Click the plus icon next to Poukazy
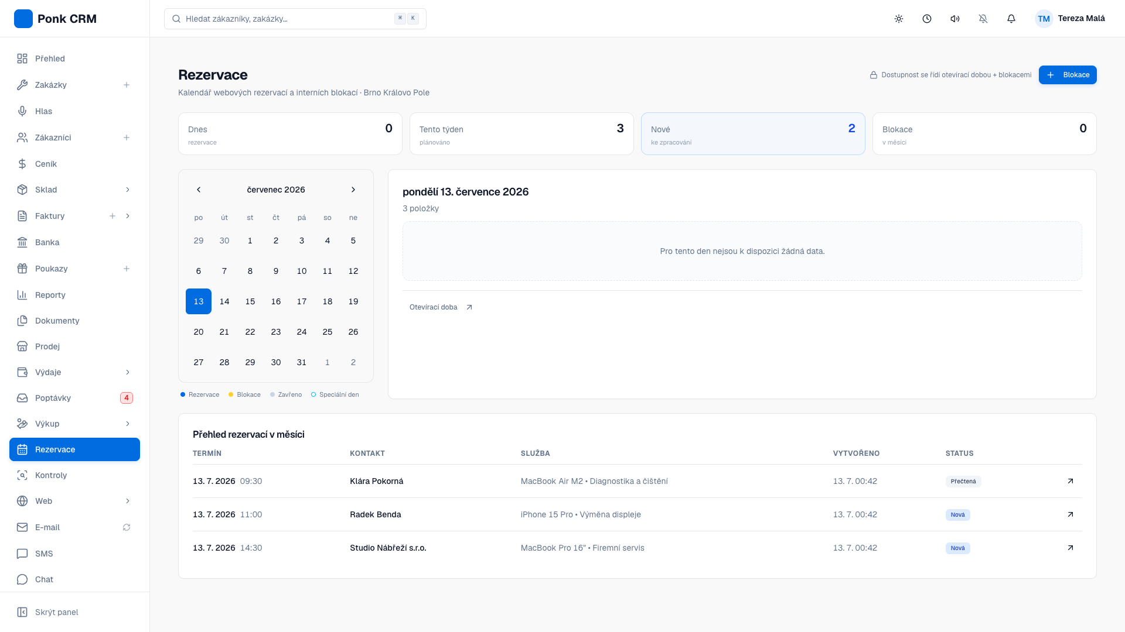The height and width of the screenshot is (632, 1125). [x=127, y=269]
